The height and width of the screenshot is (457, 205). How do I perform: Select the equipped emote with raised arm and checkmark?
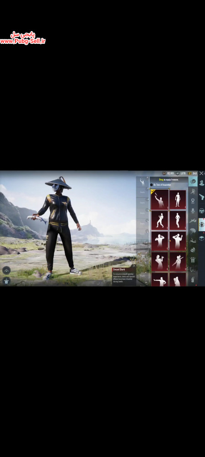159,200
